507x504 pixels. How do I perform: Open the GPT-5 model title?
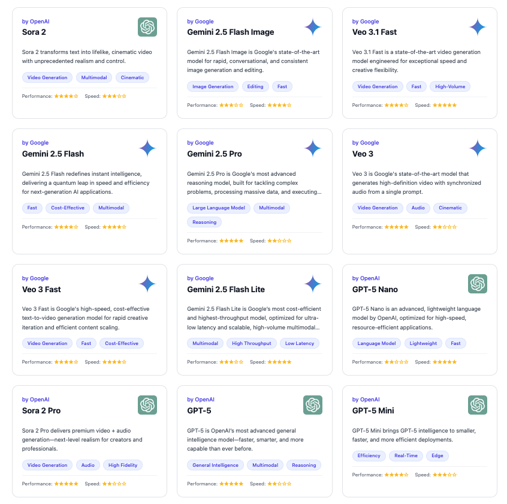coord(199,410)
